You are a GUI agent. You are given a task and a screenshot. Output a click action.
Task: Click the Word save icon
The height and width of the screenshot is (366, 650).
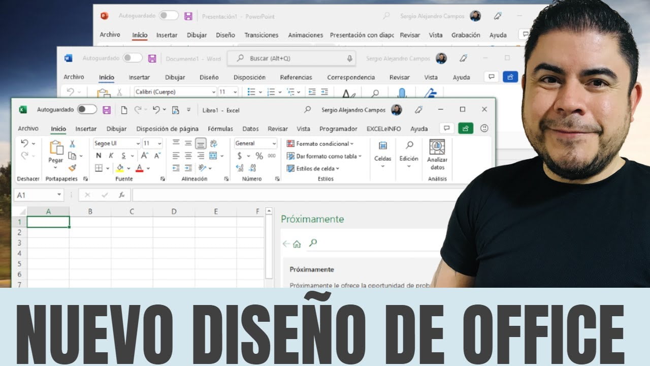pos(152,58)
